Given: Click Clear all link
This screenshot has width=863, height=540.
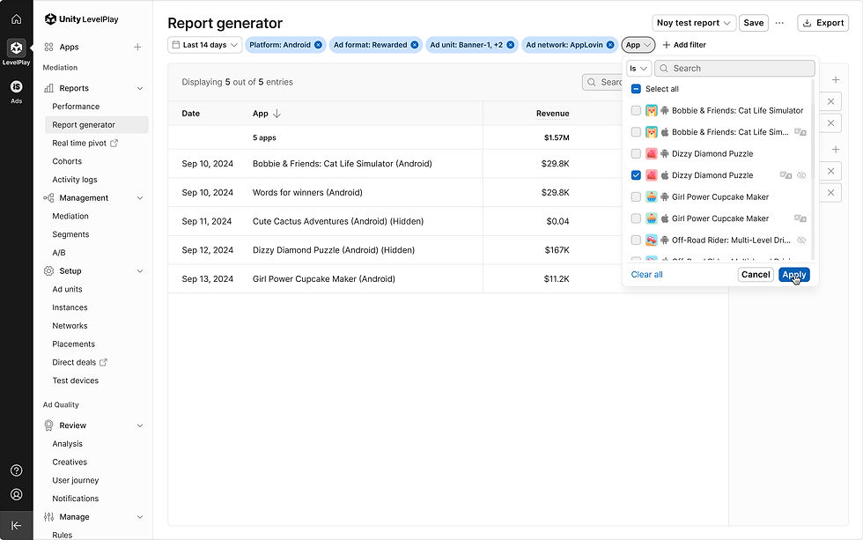Looking at the screenshot, I should click(x=646, y=275).
